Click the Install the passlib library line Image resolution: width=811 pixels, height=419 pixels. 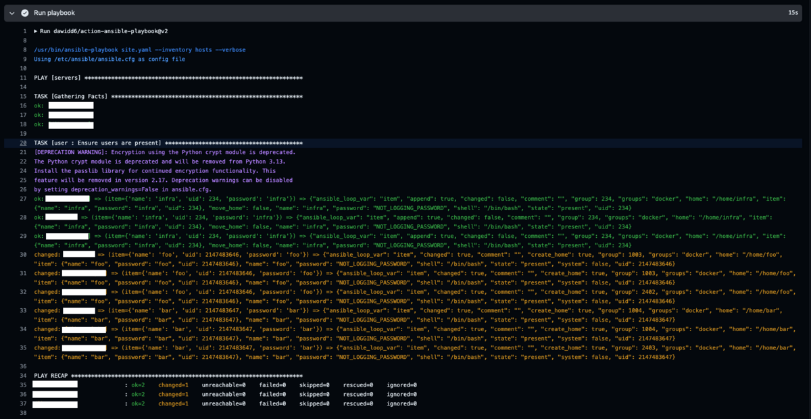coord(155,171)
